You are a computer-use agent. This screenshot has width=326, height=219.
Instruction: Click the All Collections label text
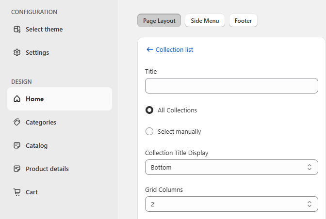[x=177, y=110]
